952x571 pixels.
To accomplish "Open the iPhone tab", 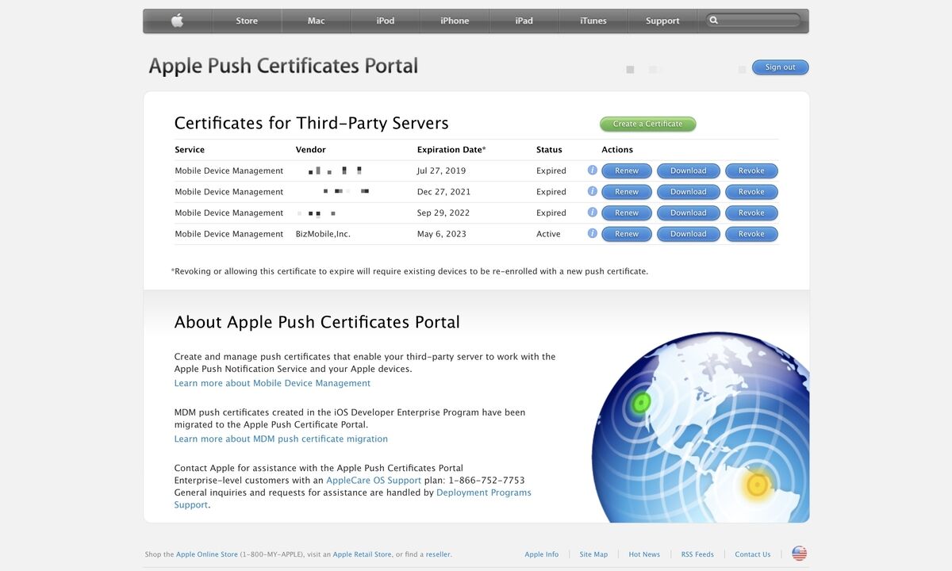I will (455, 21).
